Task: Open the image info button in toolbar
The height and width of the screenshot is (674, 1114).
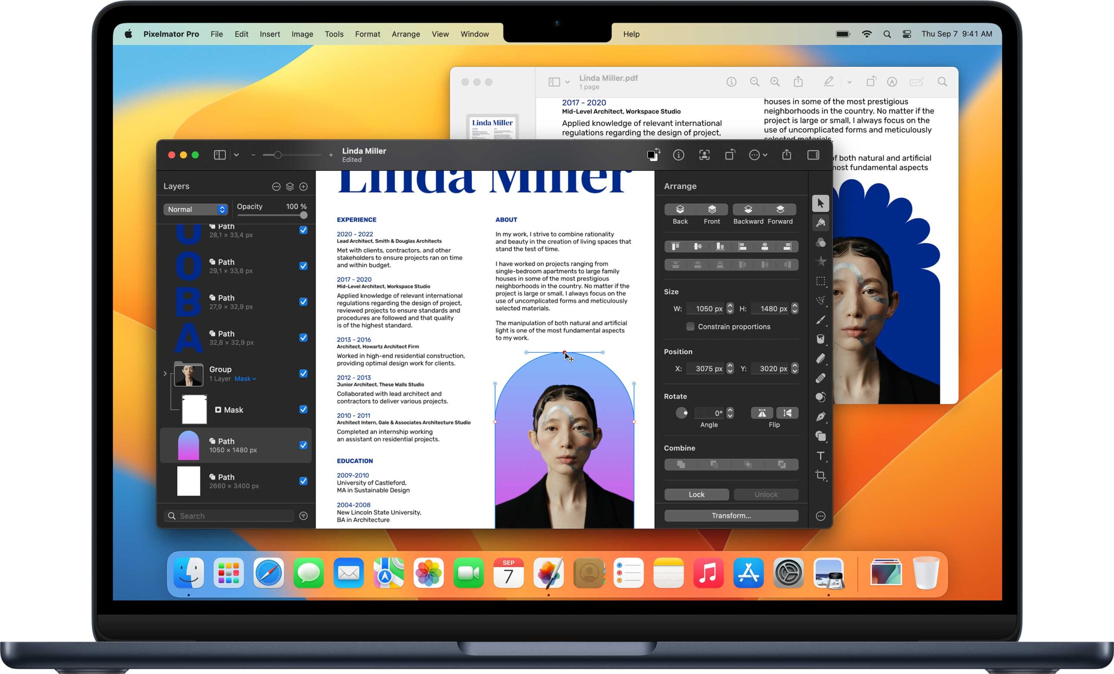Action: pyautogui.click(x=678, y=155)
